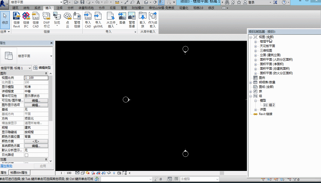Click 作为组载入 load as group
The width and height of the screenshot is (321, 183).
point(152,20)
